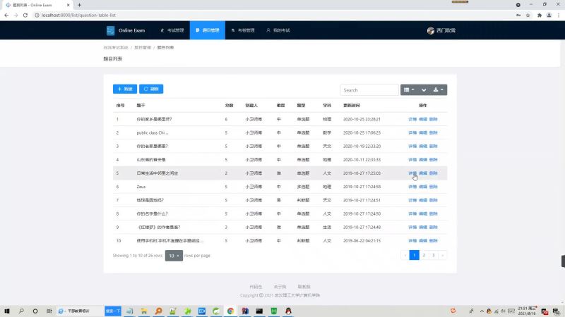Select the active pagination page 1

(415, 255)
